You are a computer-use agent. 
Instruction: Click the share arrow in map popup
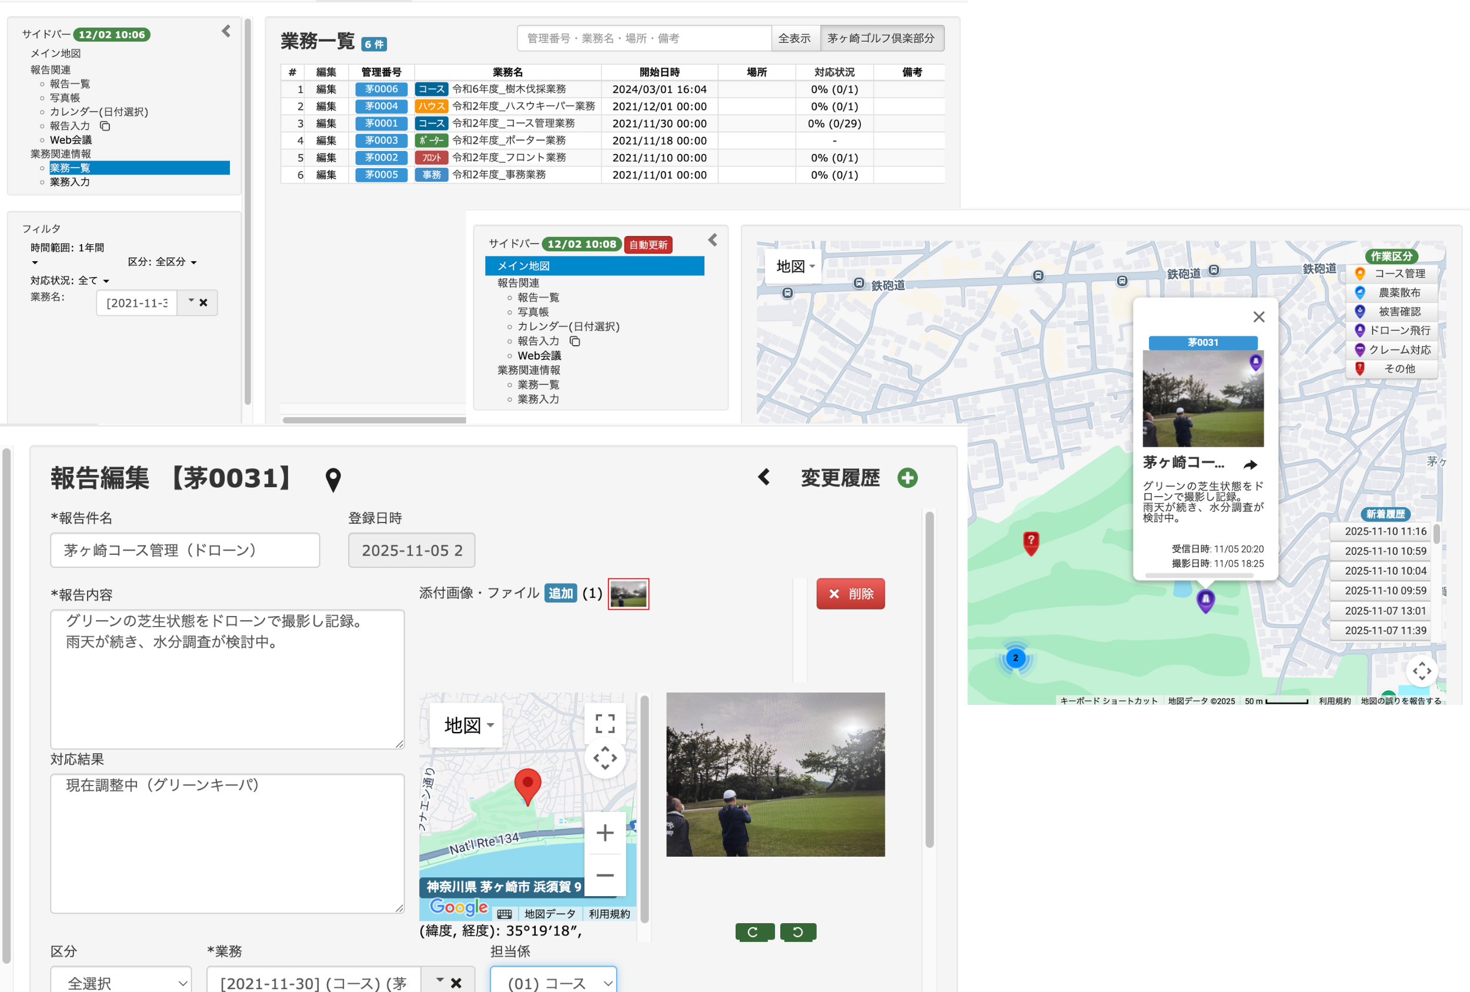click(x=1250, y=465)
